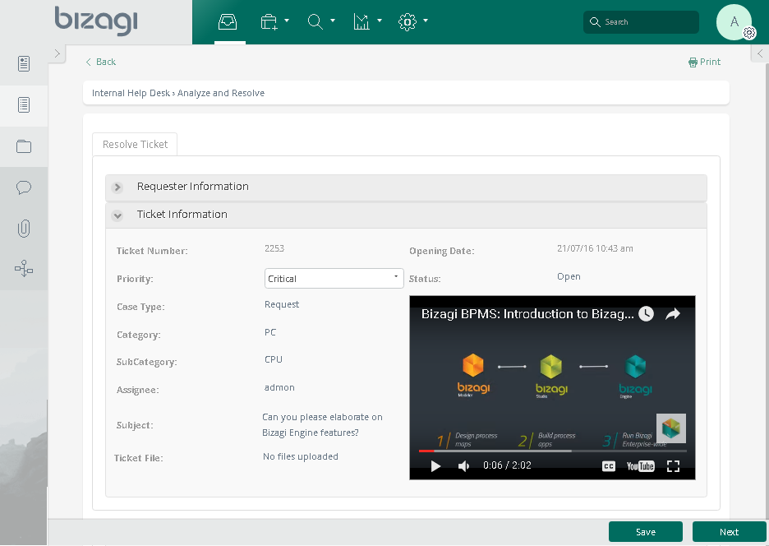The width and height of the screenshot is (769, 546).
Task: Expand the left sidebar panel arrow
Action: [x=58, y=53]
